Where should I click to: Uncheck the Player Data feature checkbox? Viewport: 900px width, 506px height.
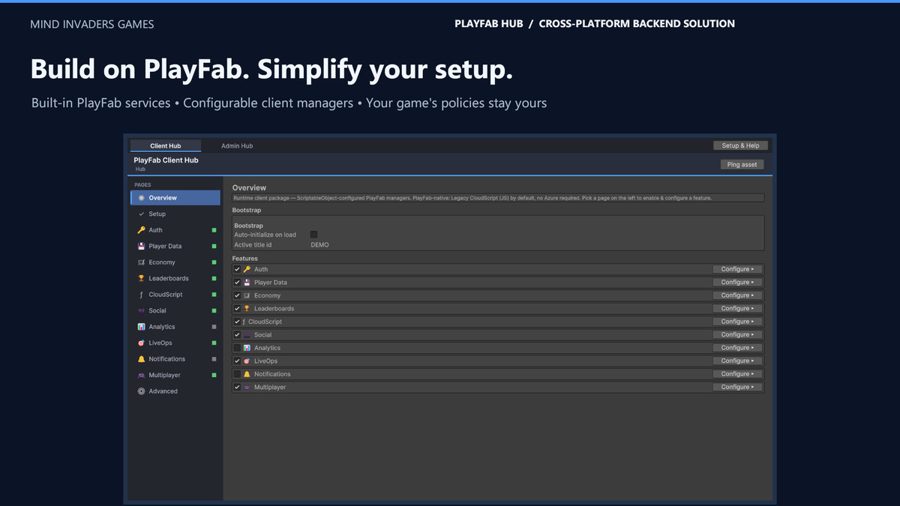click(237, 283)
